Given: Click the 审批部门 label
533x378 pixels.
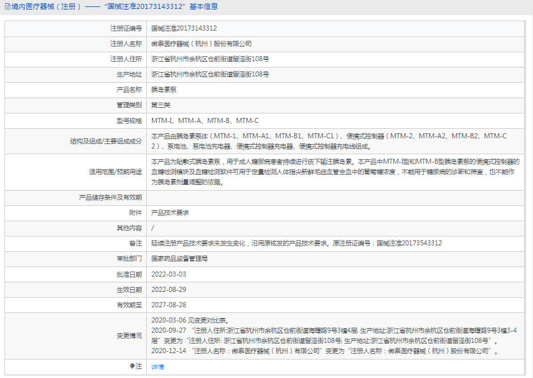Looking at the screenshot, I should coord(129,259).
